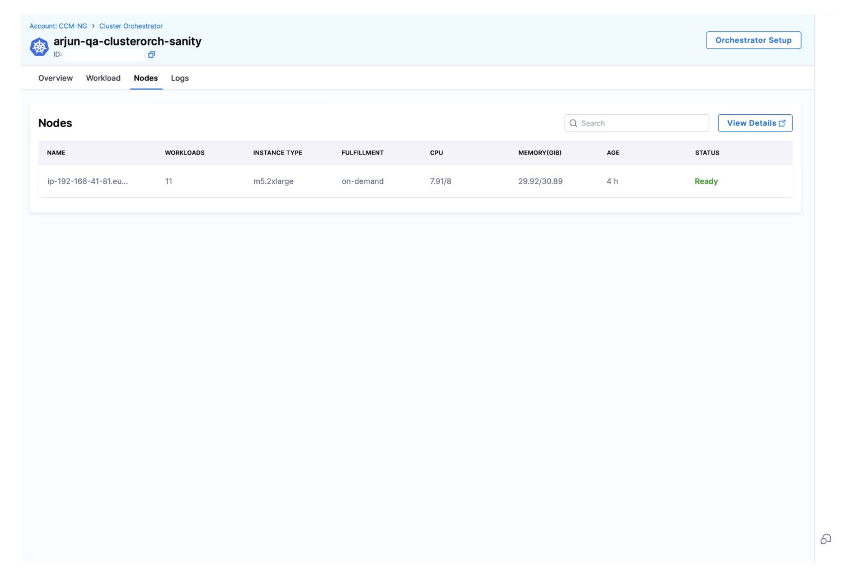
Task: Click the Kubernetes cluster logo icon
Action: click(39, 46)
